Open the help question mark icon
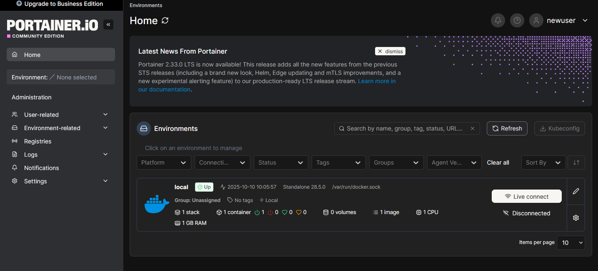Screen dimensions: 598x271 [x=517, y=20]
